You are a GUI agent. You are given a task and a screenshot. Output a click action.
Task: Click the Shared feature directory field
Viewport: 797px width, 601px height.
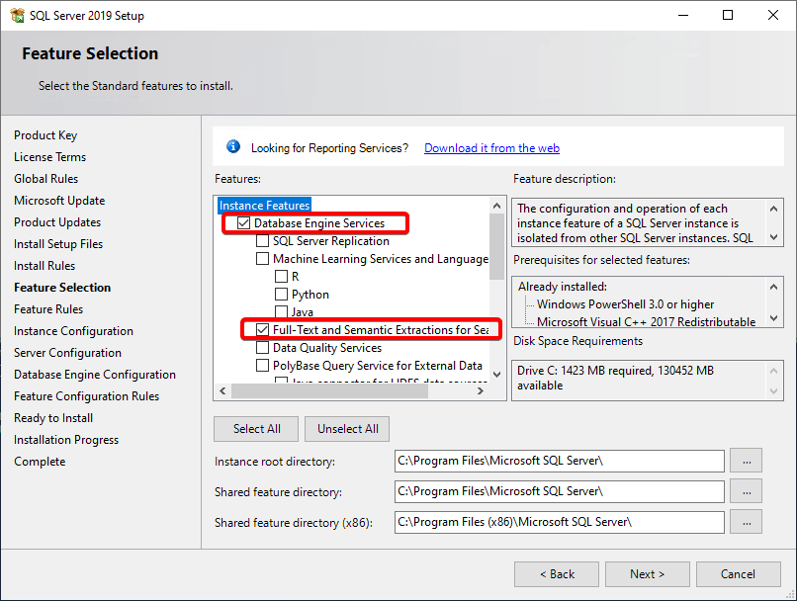(559, 491)
